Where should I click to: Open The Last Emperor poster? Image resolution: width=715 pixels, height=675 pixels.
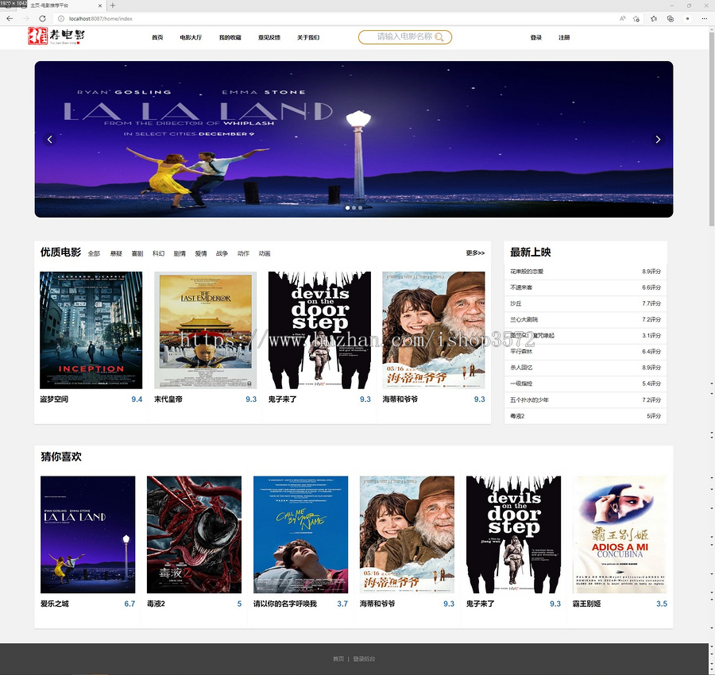205,330
